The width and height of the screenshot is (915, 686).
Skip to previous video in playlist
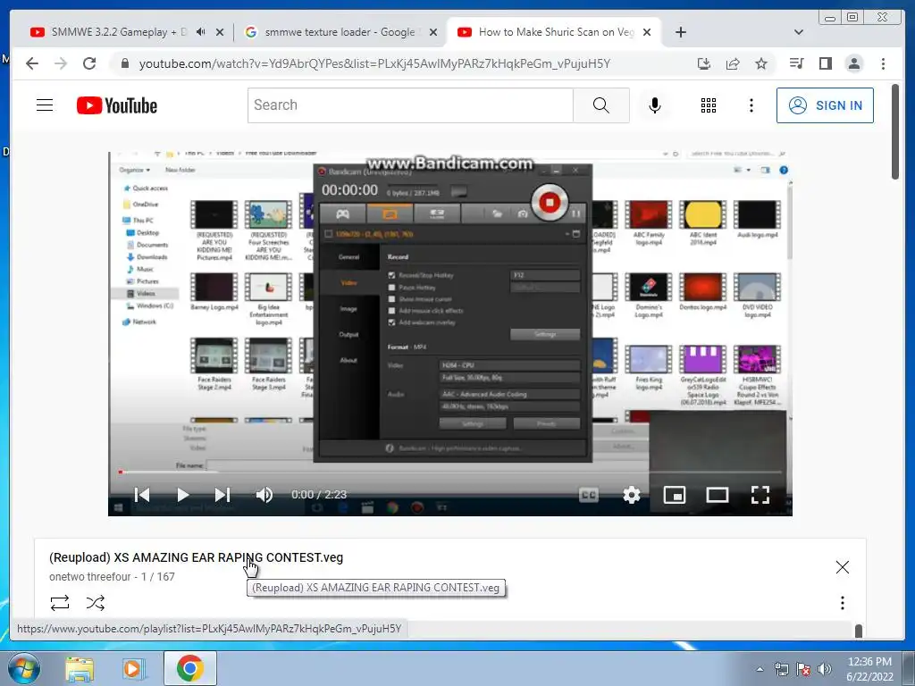click(142, 495)
